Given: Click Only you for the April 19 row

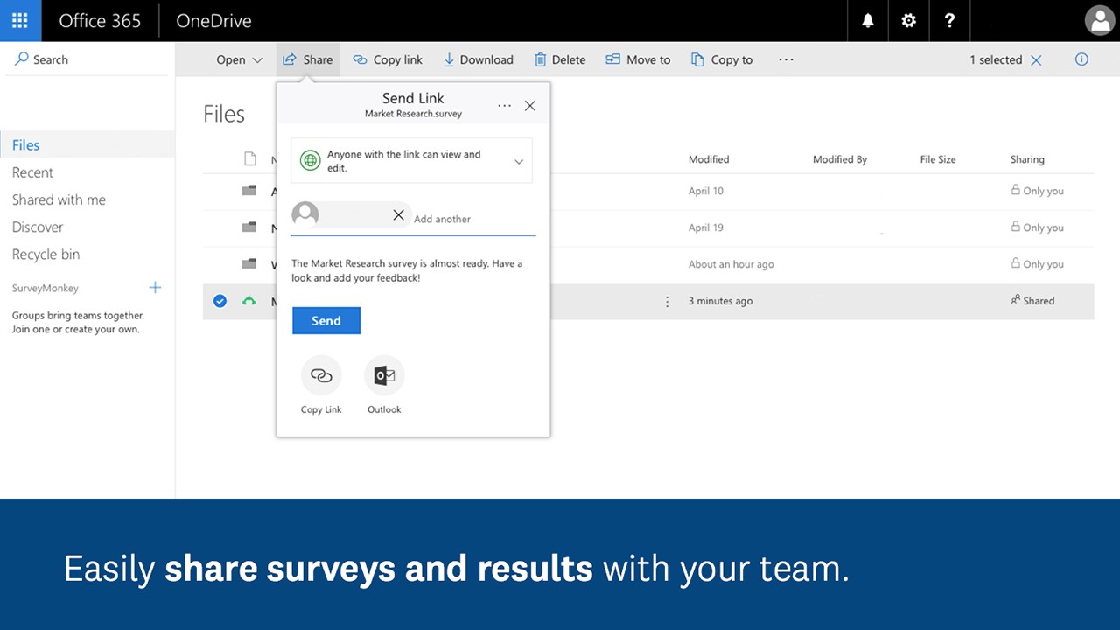Looking at the screenshot, I should point(1037,227).
